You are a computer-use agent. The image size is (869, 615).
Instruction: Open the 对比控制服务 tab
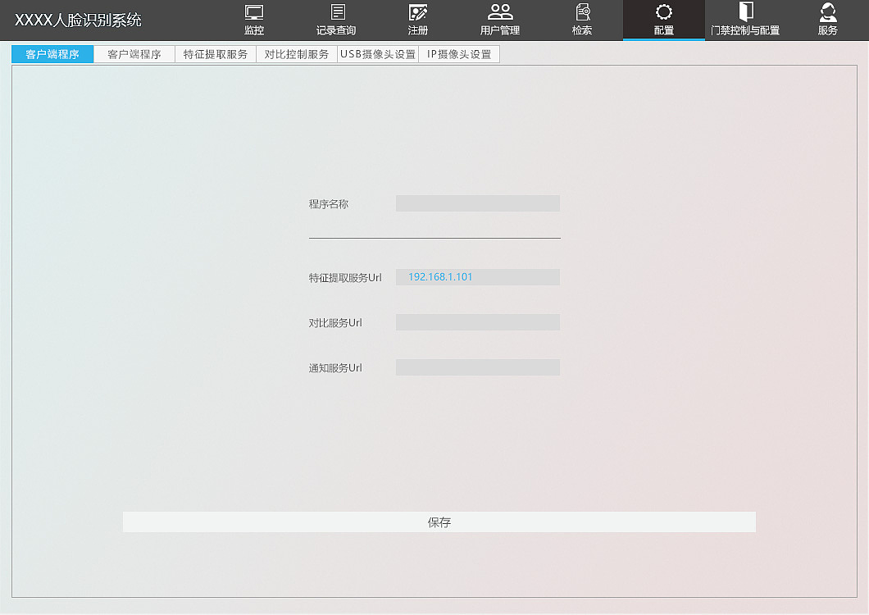click(296, 53)
